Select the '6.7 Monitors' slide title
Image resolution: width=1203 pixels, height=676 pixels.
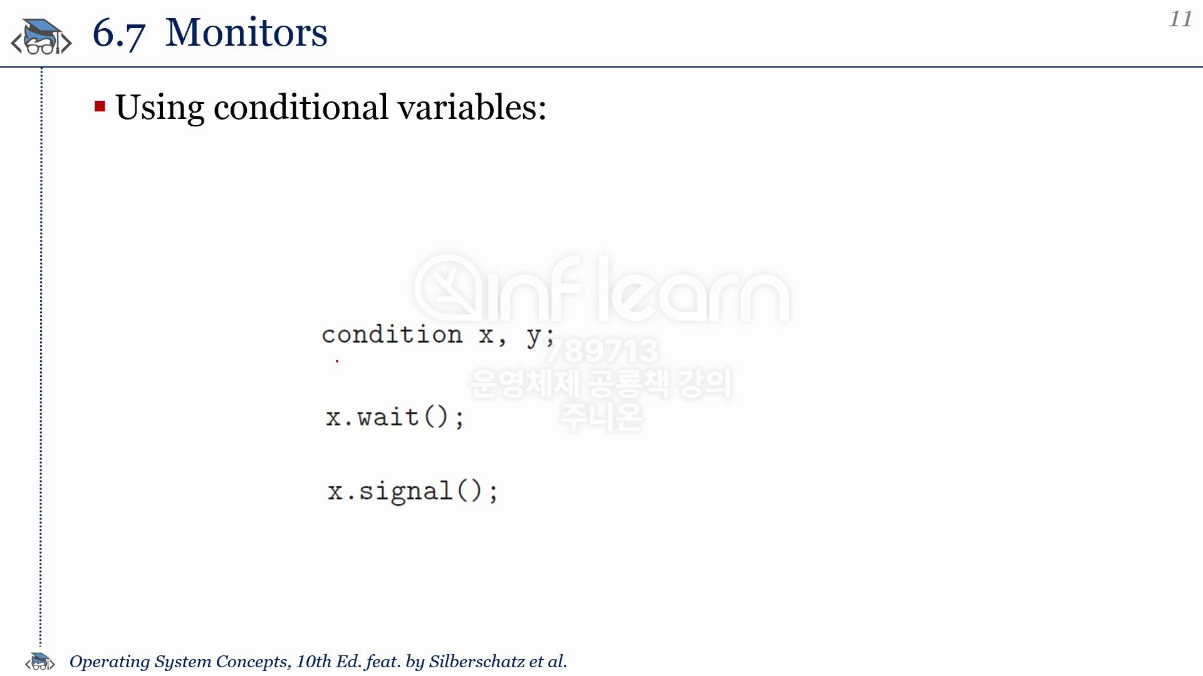(210, 33)
